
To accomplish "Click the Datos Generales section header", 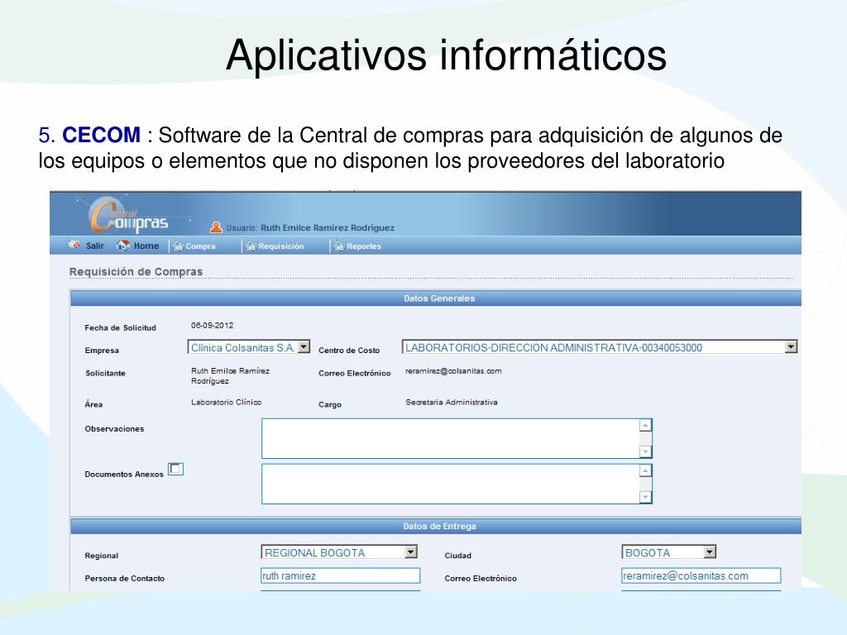I will coord(436,298).
